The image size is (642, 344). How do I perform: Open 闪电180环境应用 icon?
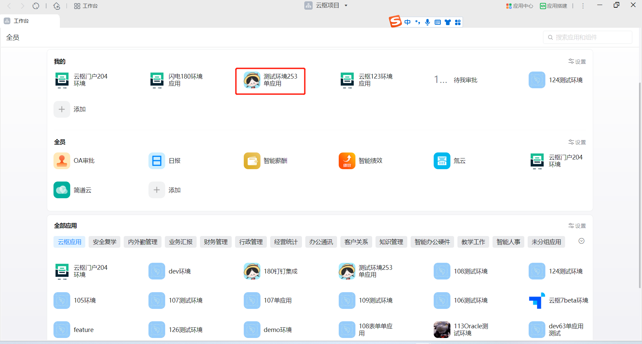pos(157,80)
